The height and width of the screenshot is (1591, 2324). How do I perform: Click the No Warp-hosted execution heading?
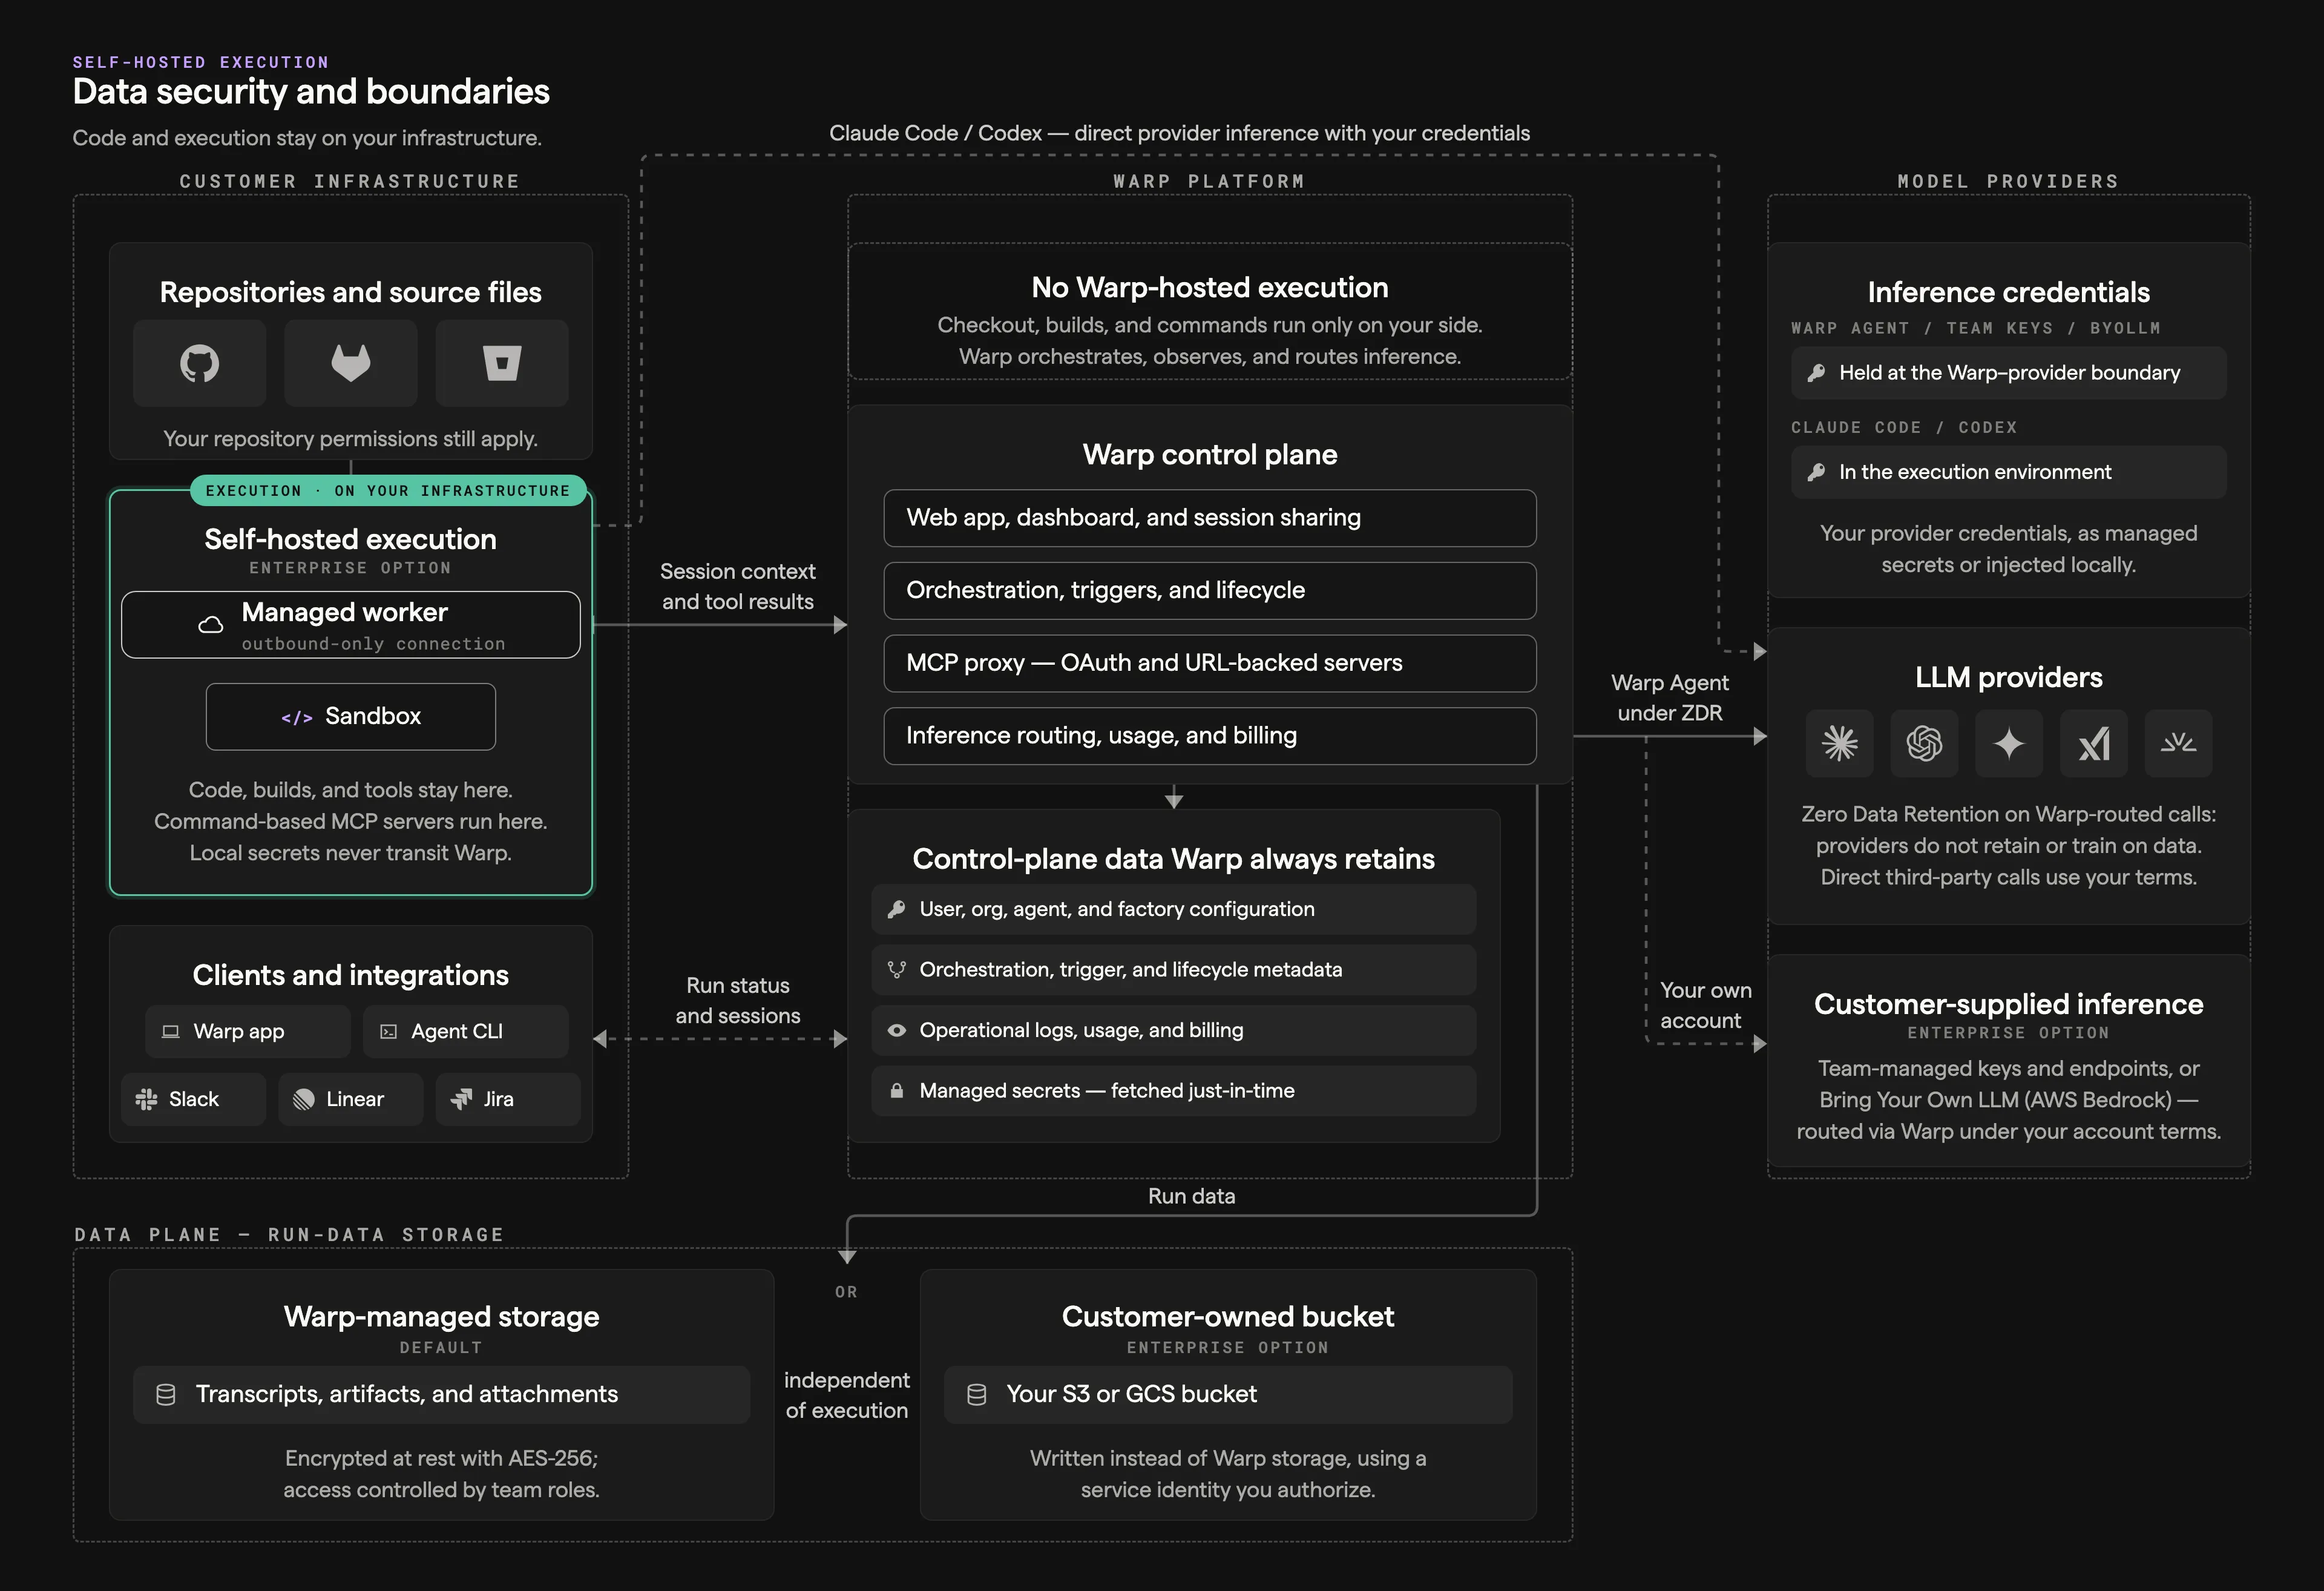(1210, 288)
